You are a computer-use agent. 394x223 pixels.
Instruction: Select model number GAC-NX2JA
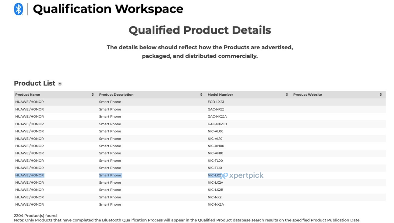tap(217, 116)
